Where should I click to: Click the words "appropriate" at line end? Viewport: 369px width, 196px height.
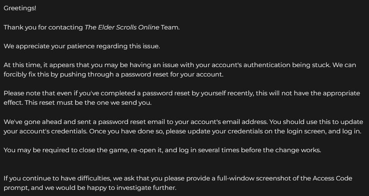click(x=341, y=93)
